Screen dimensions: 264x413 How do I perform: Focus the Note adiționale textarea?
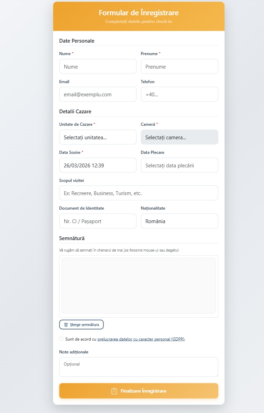click(139, 367)
